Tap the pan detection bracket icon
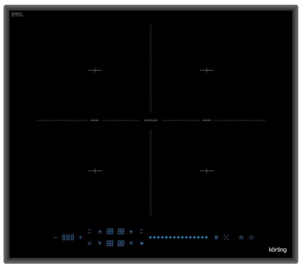Screen dimensions: 303x267 tap(226, 237)
